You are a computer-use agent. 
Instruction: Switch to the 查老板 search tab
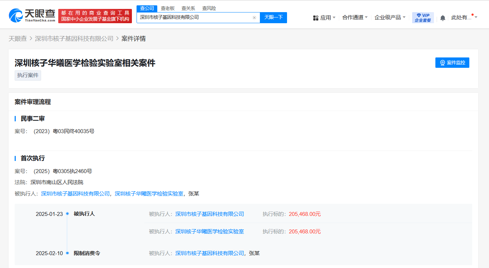[x=168, y=8]
